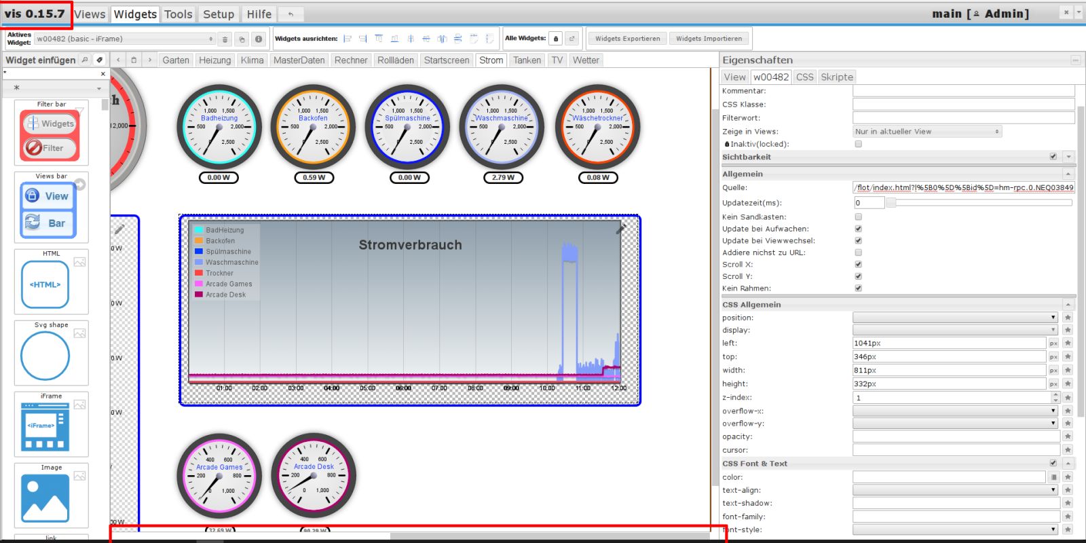This screenshot has height=543, width=1086.
Task: Click the star icon beside the opacity field
Action: [x=1068, y=436]
